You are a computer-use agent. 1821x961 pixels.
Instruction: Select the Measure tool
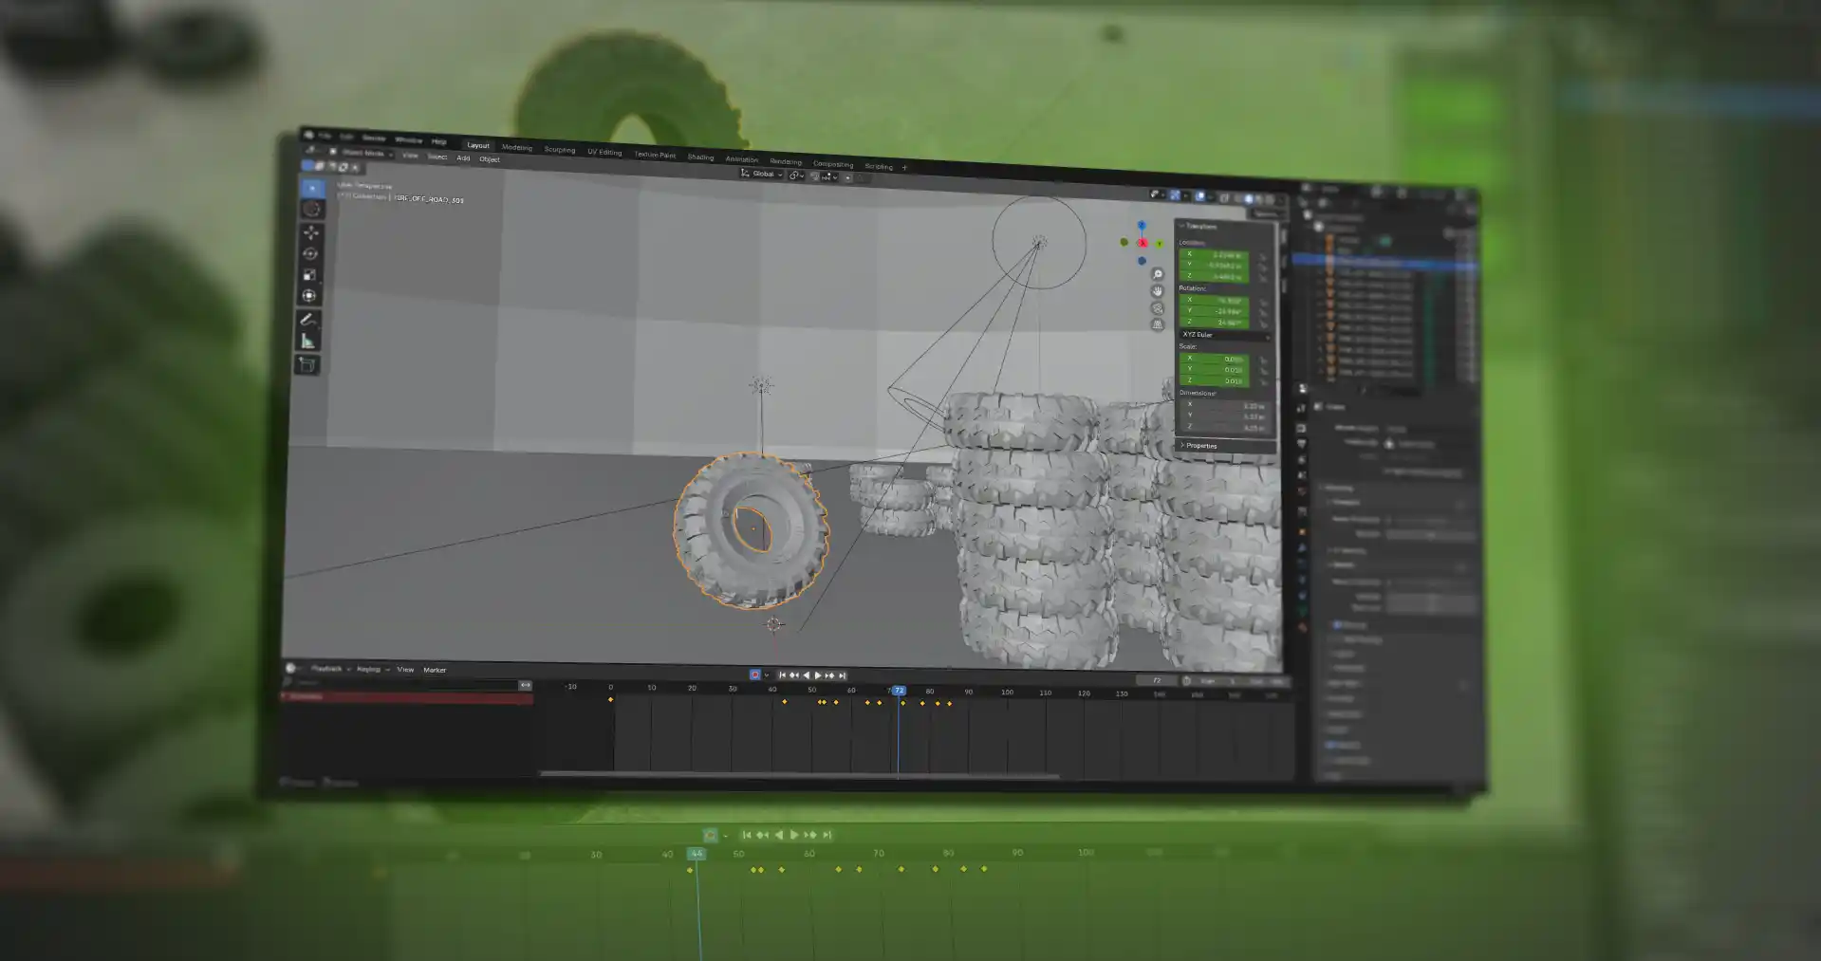307,342
